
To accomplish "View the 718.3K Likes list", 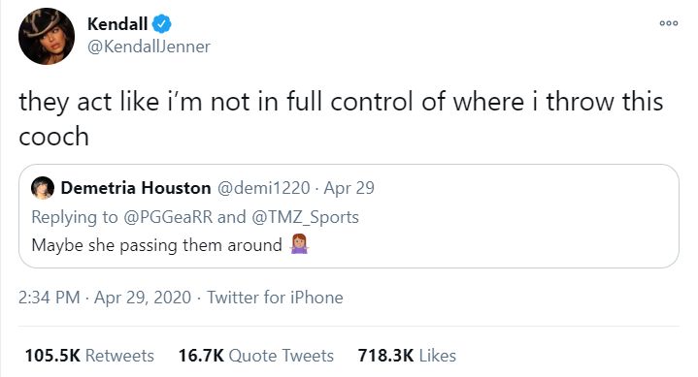I will click(407, 356).
